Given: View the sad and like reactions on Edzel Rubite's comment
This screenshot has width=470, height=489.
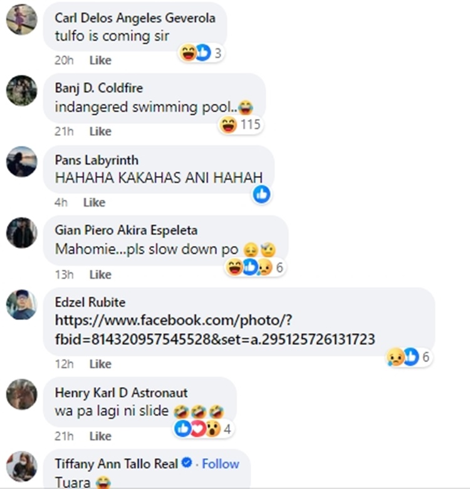Looking at the screenshot, I should click(x=409, y=357).
